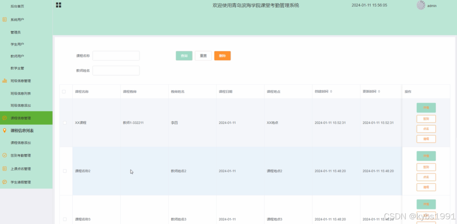Viewport: 457px width, 224px height.
Task: Select the checkbox for 课程名称2 row
Action: [x=65, y=171]
